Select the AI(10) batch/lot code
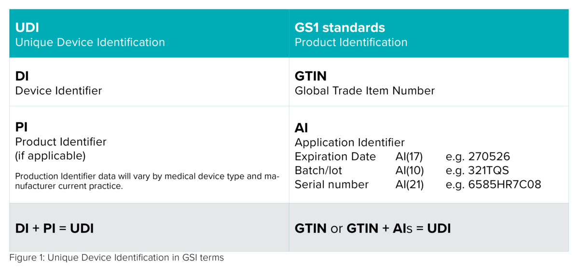This screenshot has height=270, width=579. [x=409, y=171]
